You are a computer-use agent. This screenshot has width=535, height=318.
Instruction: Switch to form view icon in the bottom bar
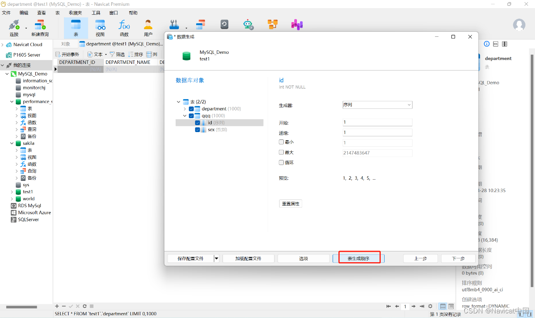(451, 306)
